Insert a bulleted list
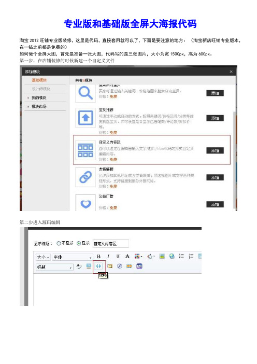The image size is (257, 364). 181,256
